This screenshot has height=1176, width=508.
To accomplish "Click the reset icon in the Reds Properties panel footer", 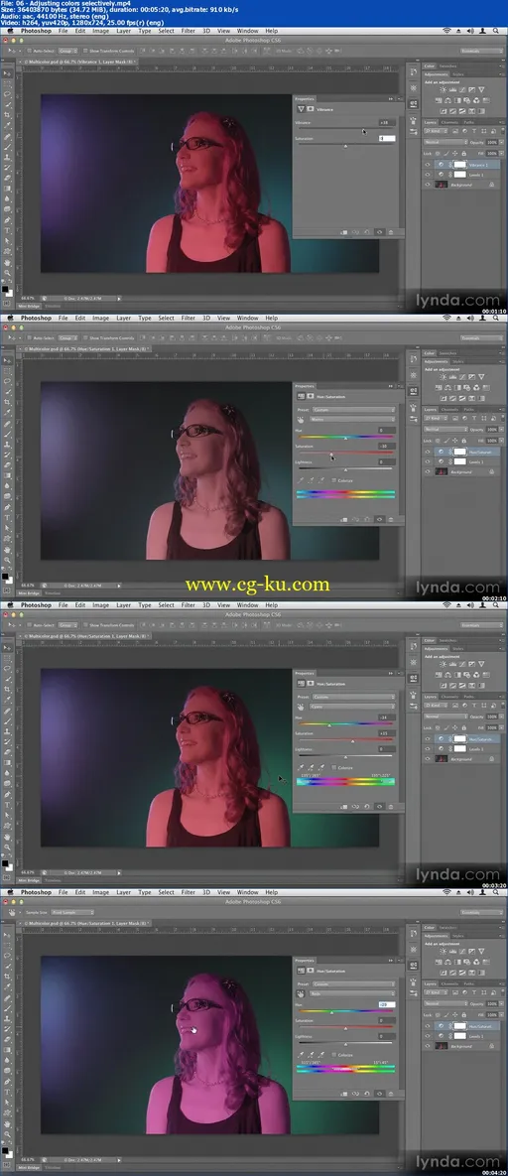I will 368,1095.
